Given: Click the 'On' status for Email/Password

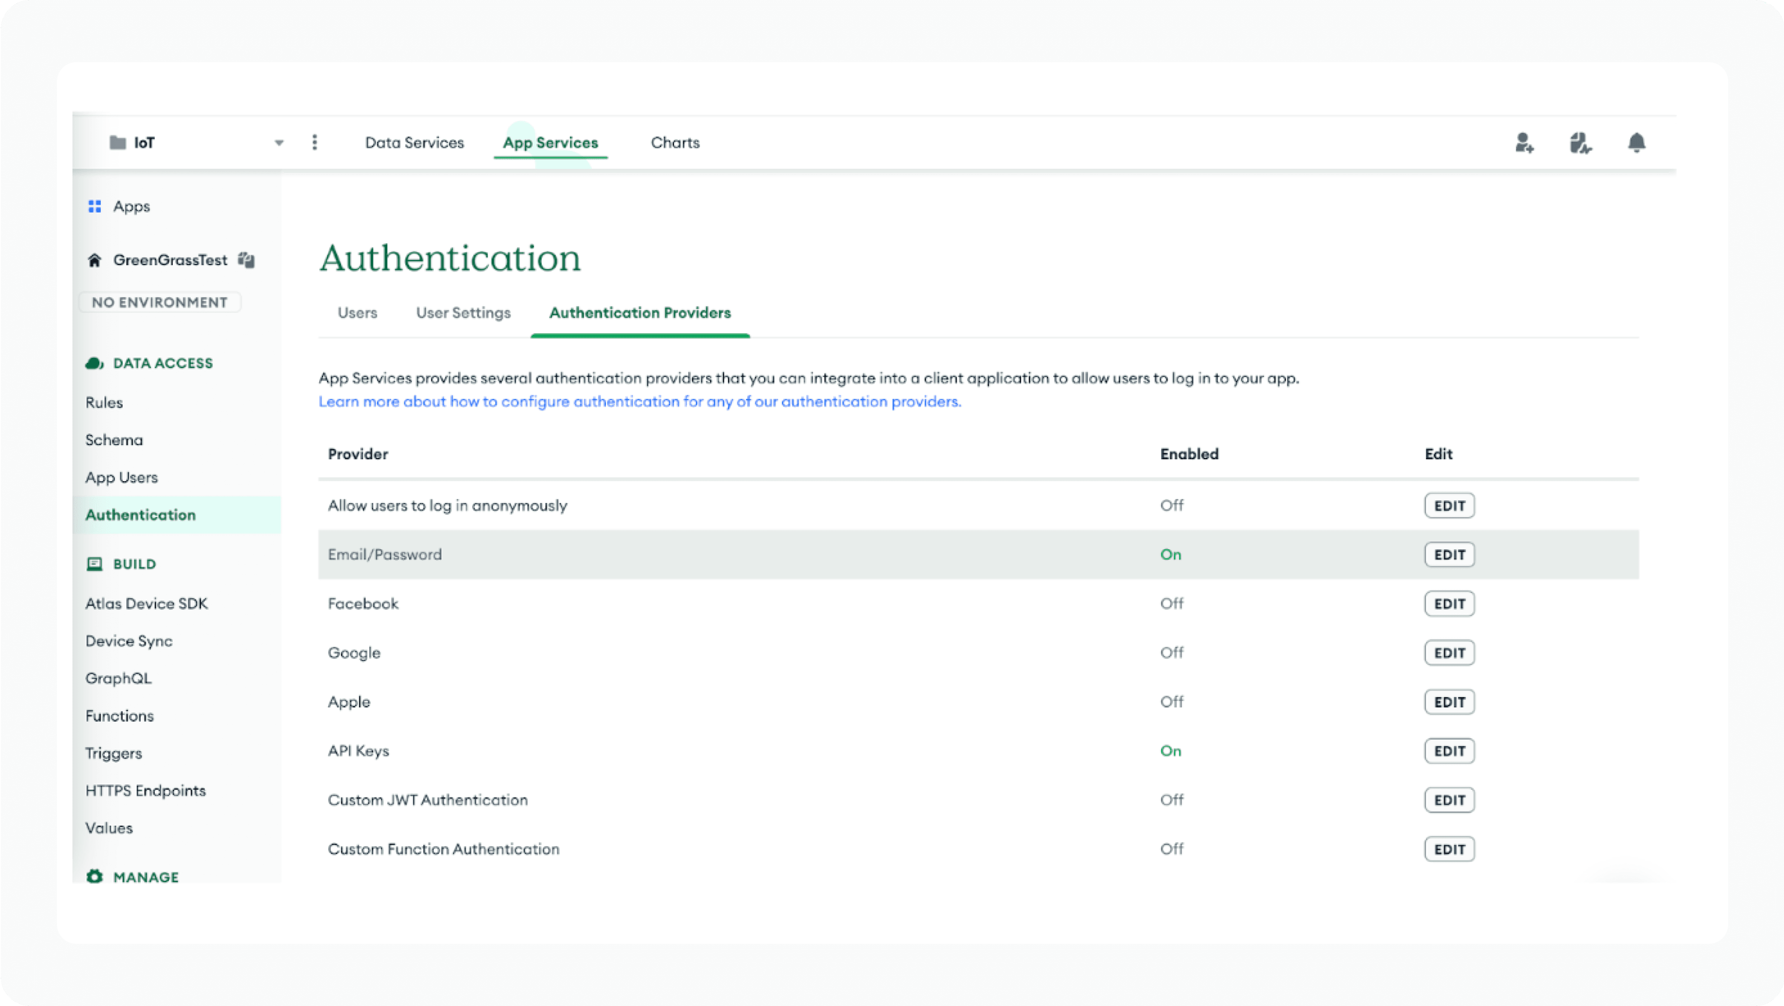Looking at the screenshot, I should pyautogui.click(x=1170, y=555).
